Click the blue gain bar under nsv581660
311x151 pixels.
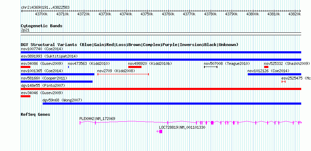(x=57, y=82)
